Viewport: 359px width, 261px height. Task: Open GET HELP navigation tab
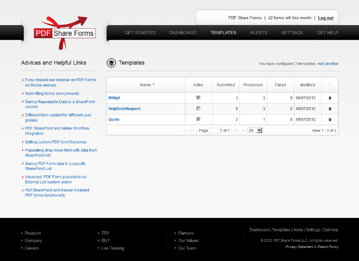pos(328,33)
